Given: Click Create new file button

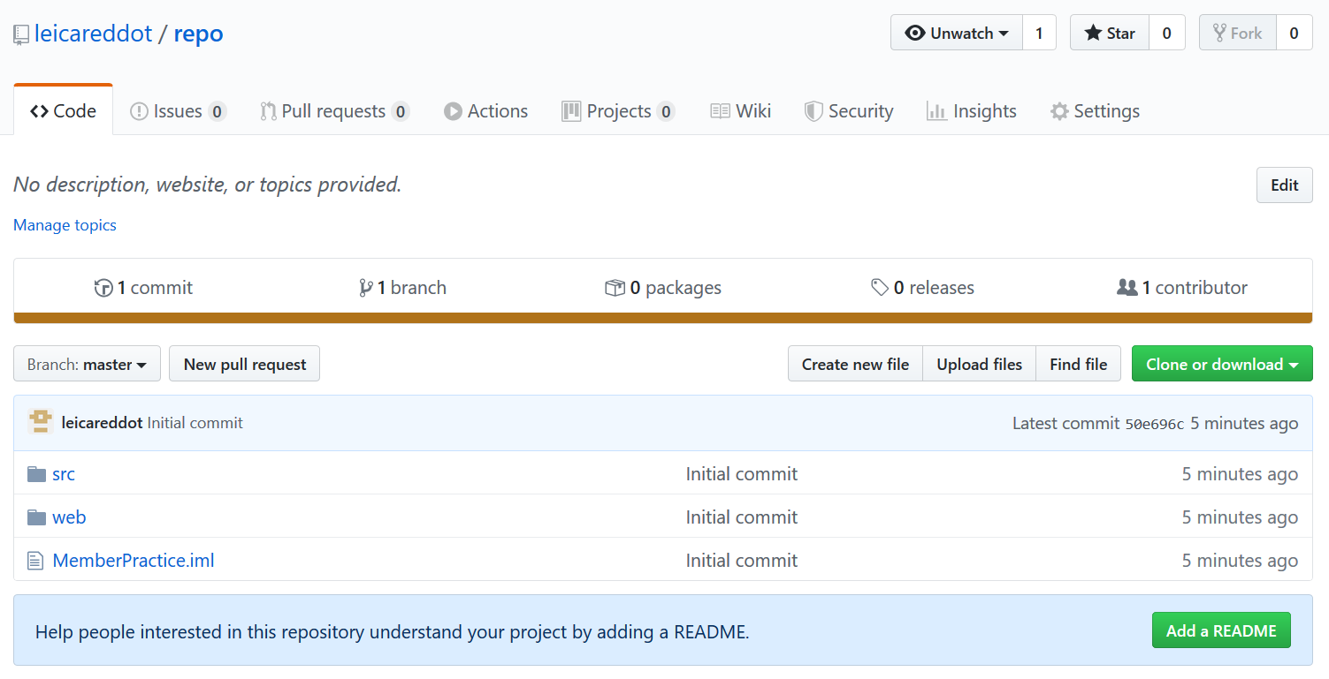Looking at the screenshot, I should pos(855,364).
